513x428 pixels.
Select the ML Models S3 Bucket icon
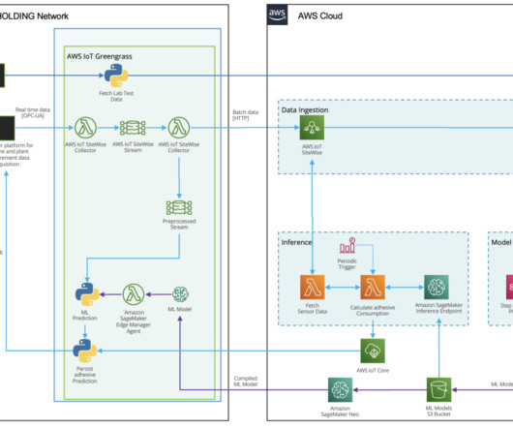click(x=439, y=389)
